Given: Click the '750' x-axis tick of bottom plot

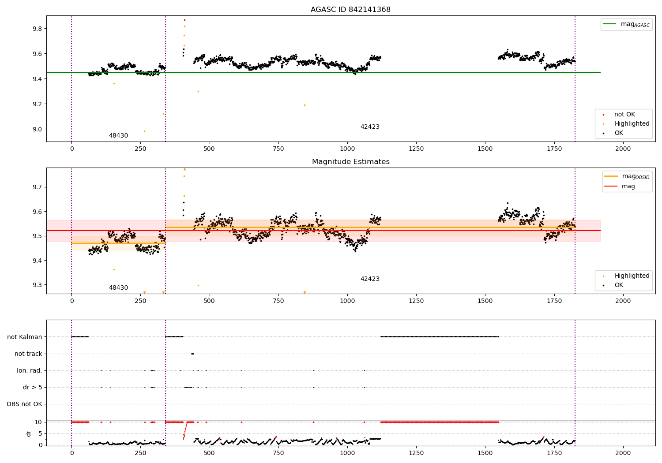Looking at the screenshot, I should pyautogui.click(x=278, y=453).
